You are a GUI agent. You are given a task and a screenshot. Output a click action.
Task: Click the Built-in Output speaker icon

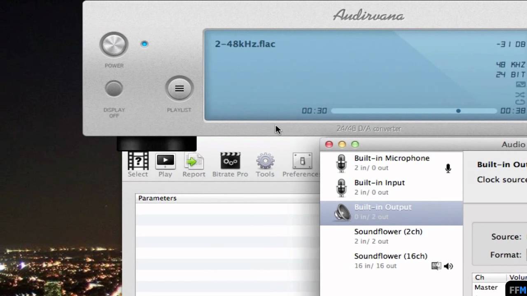point(342,213)
